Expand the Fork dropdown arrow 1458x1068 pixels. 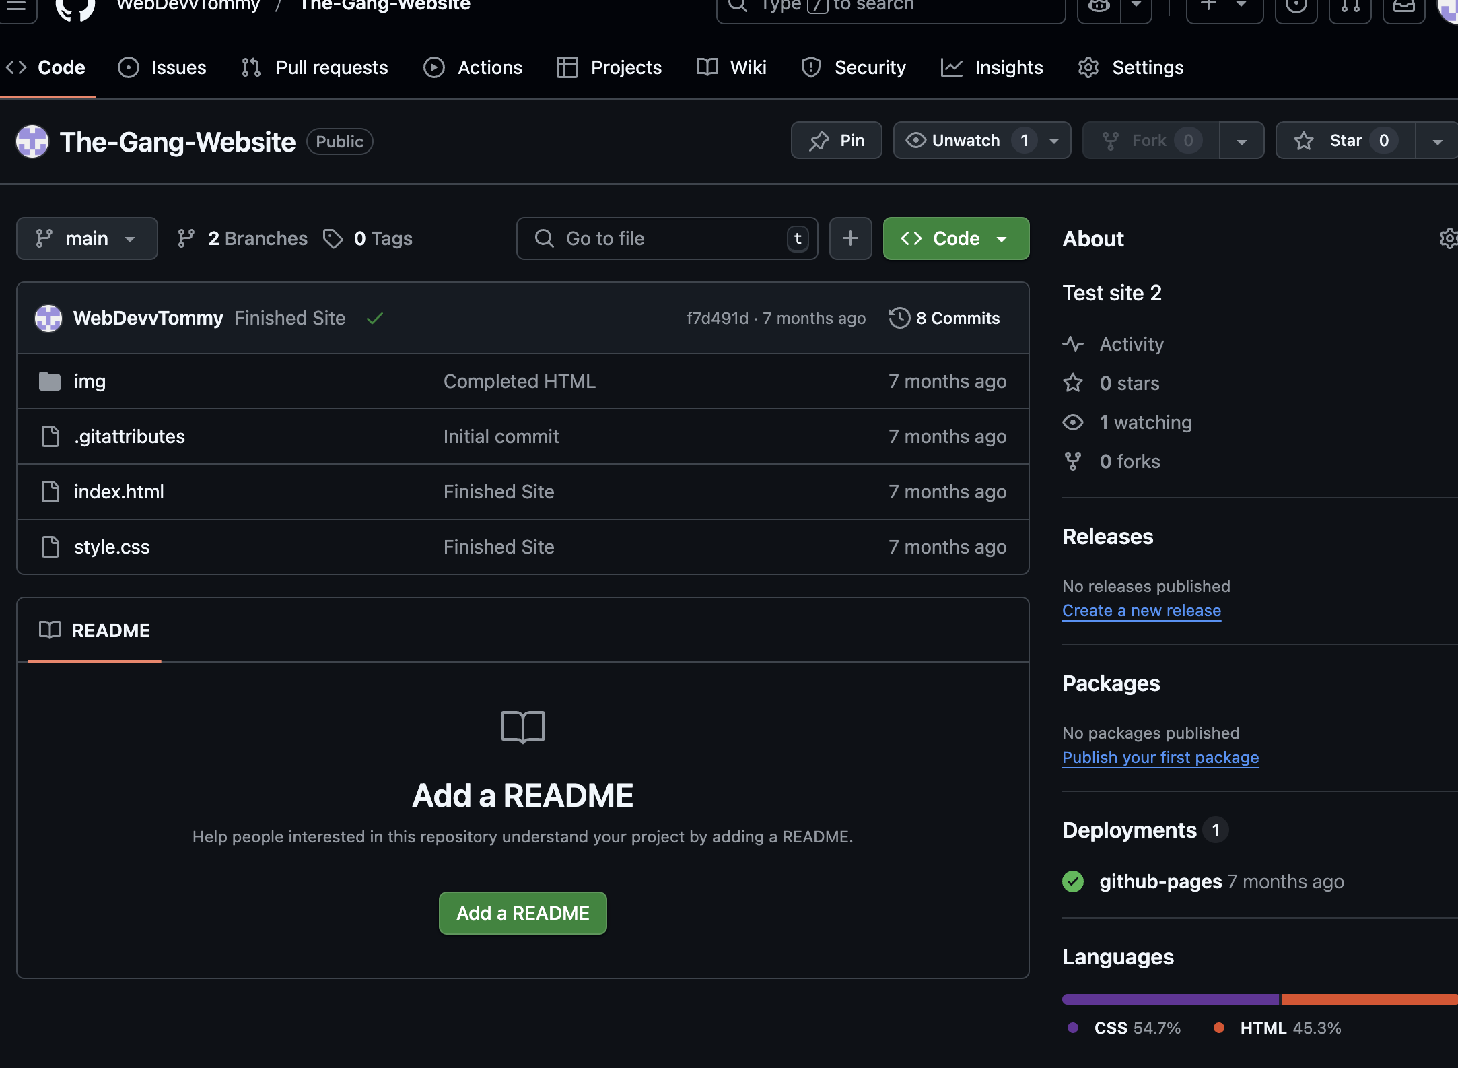(x=1242, y=141)
